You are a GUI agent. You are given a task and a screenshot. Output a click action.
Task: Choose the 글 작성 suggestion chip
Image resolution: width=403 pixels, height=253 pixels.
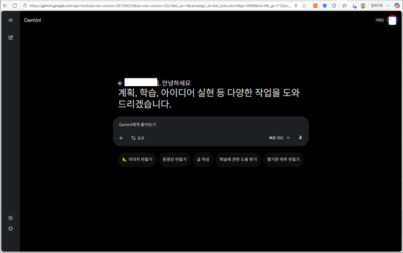(203, 159)
